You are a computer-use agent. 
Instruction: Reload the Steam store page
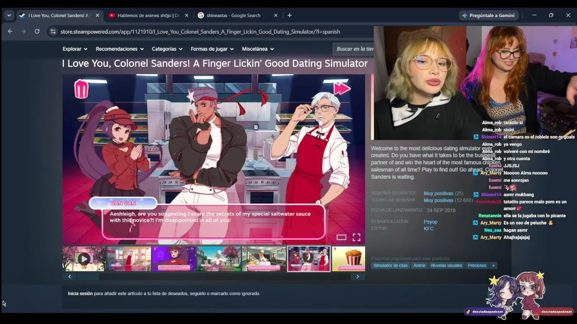pos(37,31)
